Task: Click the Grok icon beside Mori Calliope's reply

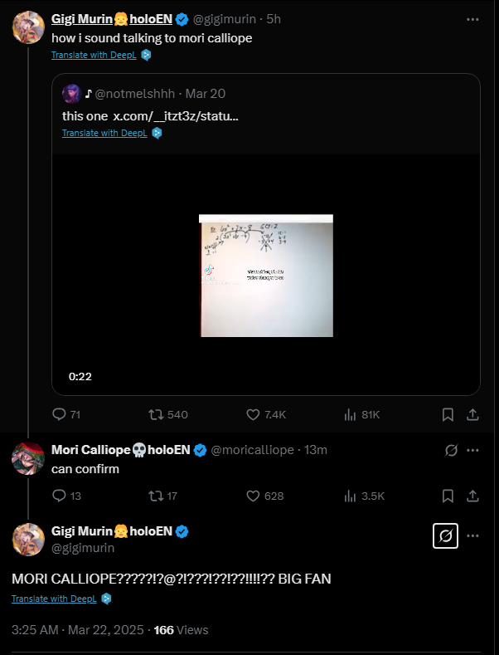Action: pos(451,450)
